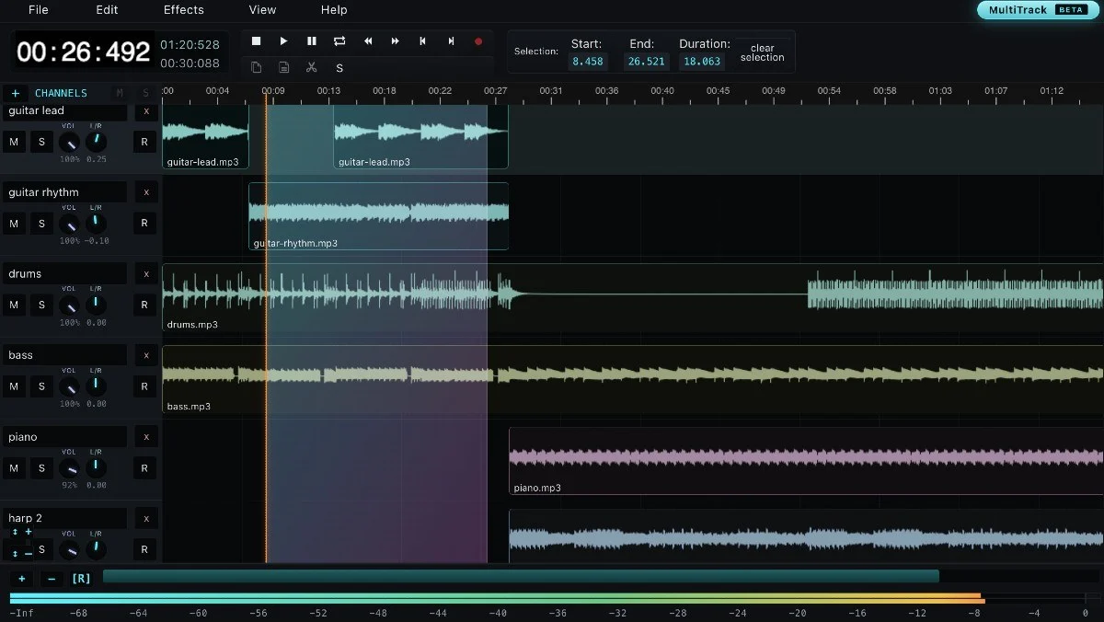Image resolution: width=1104 pixels, height=622 pixels.
Task: Arm record R on guitar rhythm track
Action: (x=144, y=224)
